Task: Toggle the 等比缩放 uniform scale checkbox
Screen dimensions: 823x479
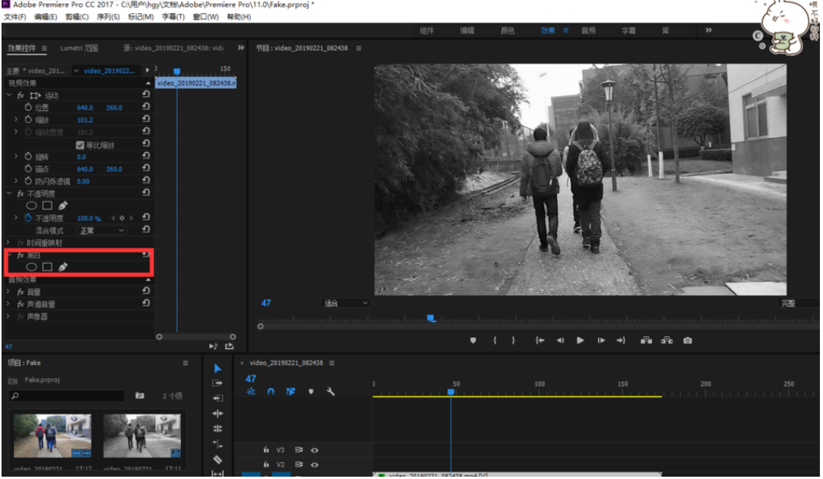Action: 80,144
